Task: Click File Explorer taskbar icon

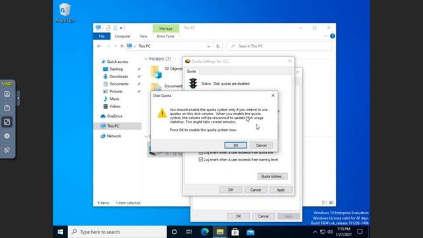Action: click(220, 232)
